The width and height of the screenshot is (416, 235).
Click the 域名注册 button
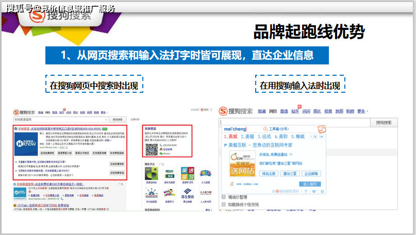[269, 174]
